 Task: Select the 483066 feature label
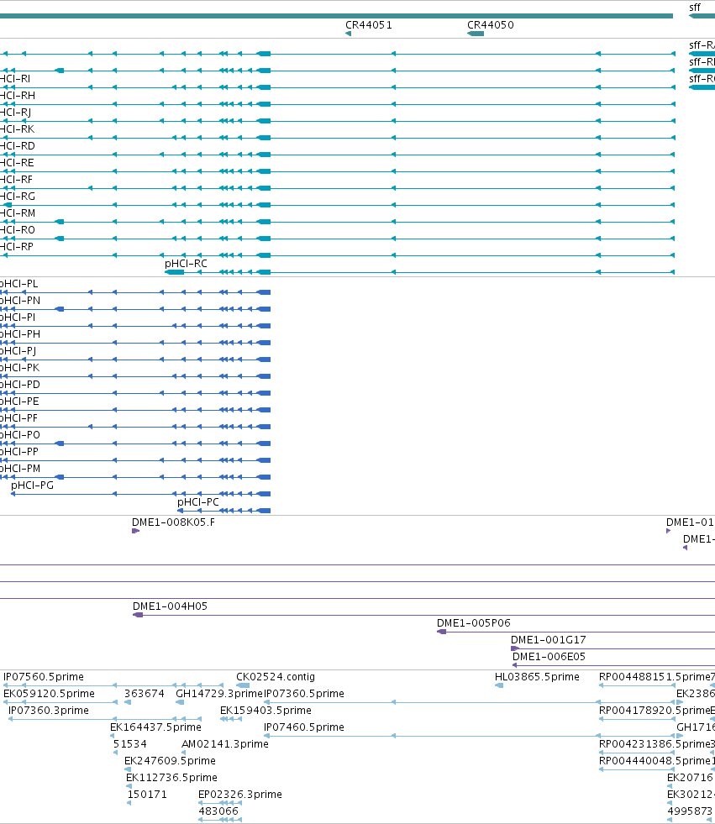(x=218, y=811)
